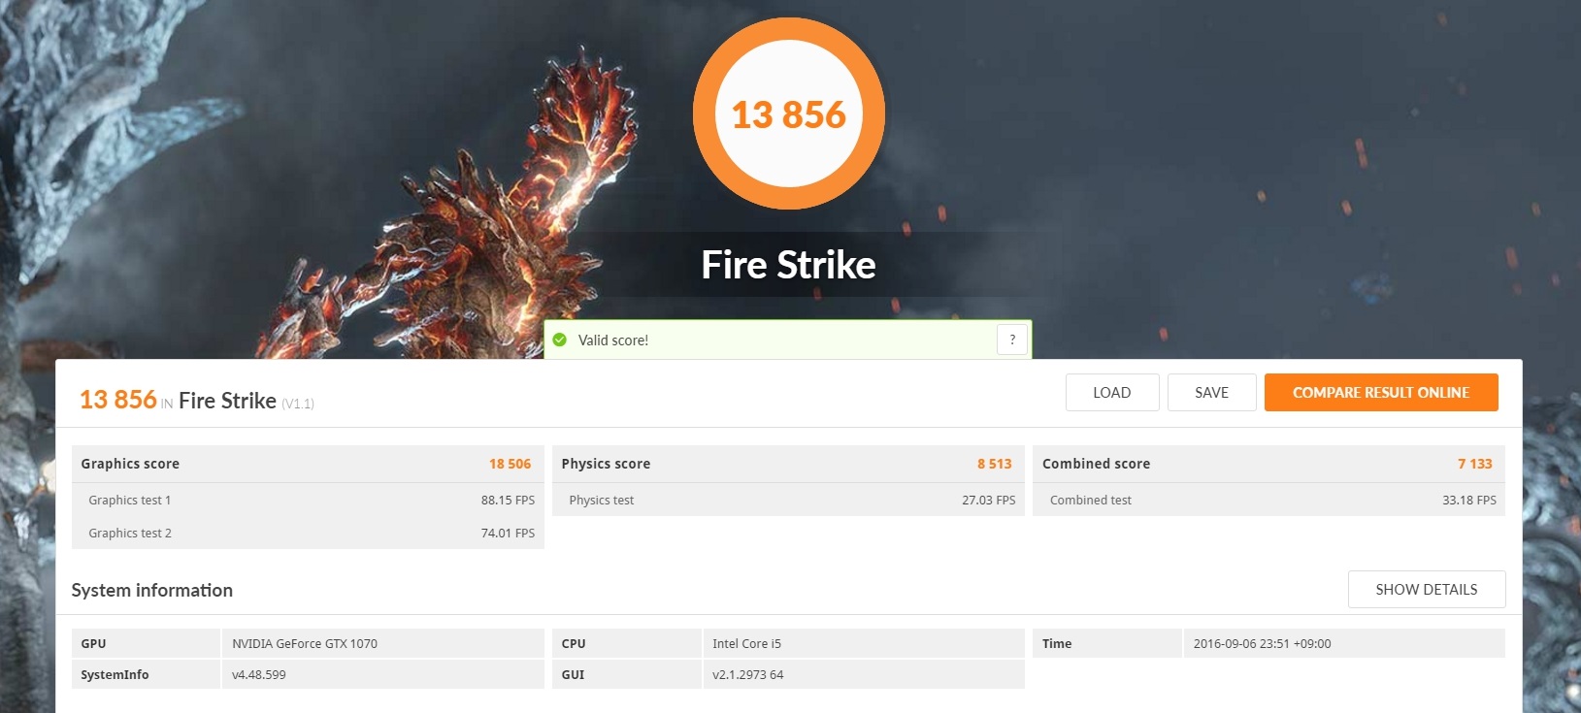Select the v4.48.599 version value
Screen dimensions: 1581x713
pos(259,674)
